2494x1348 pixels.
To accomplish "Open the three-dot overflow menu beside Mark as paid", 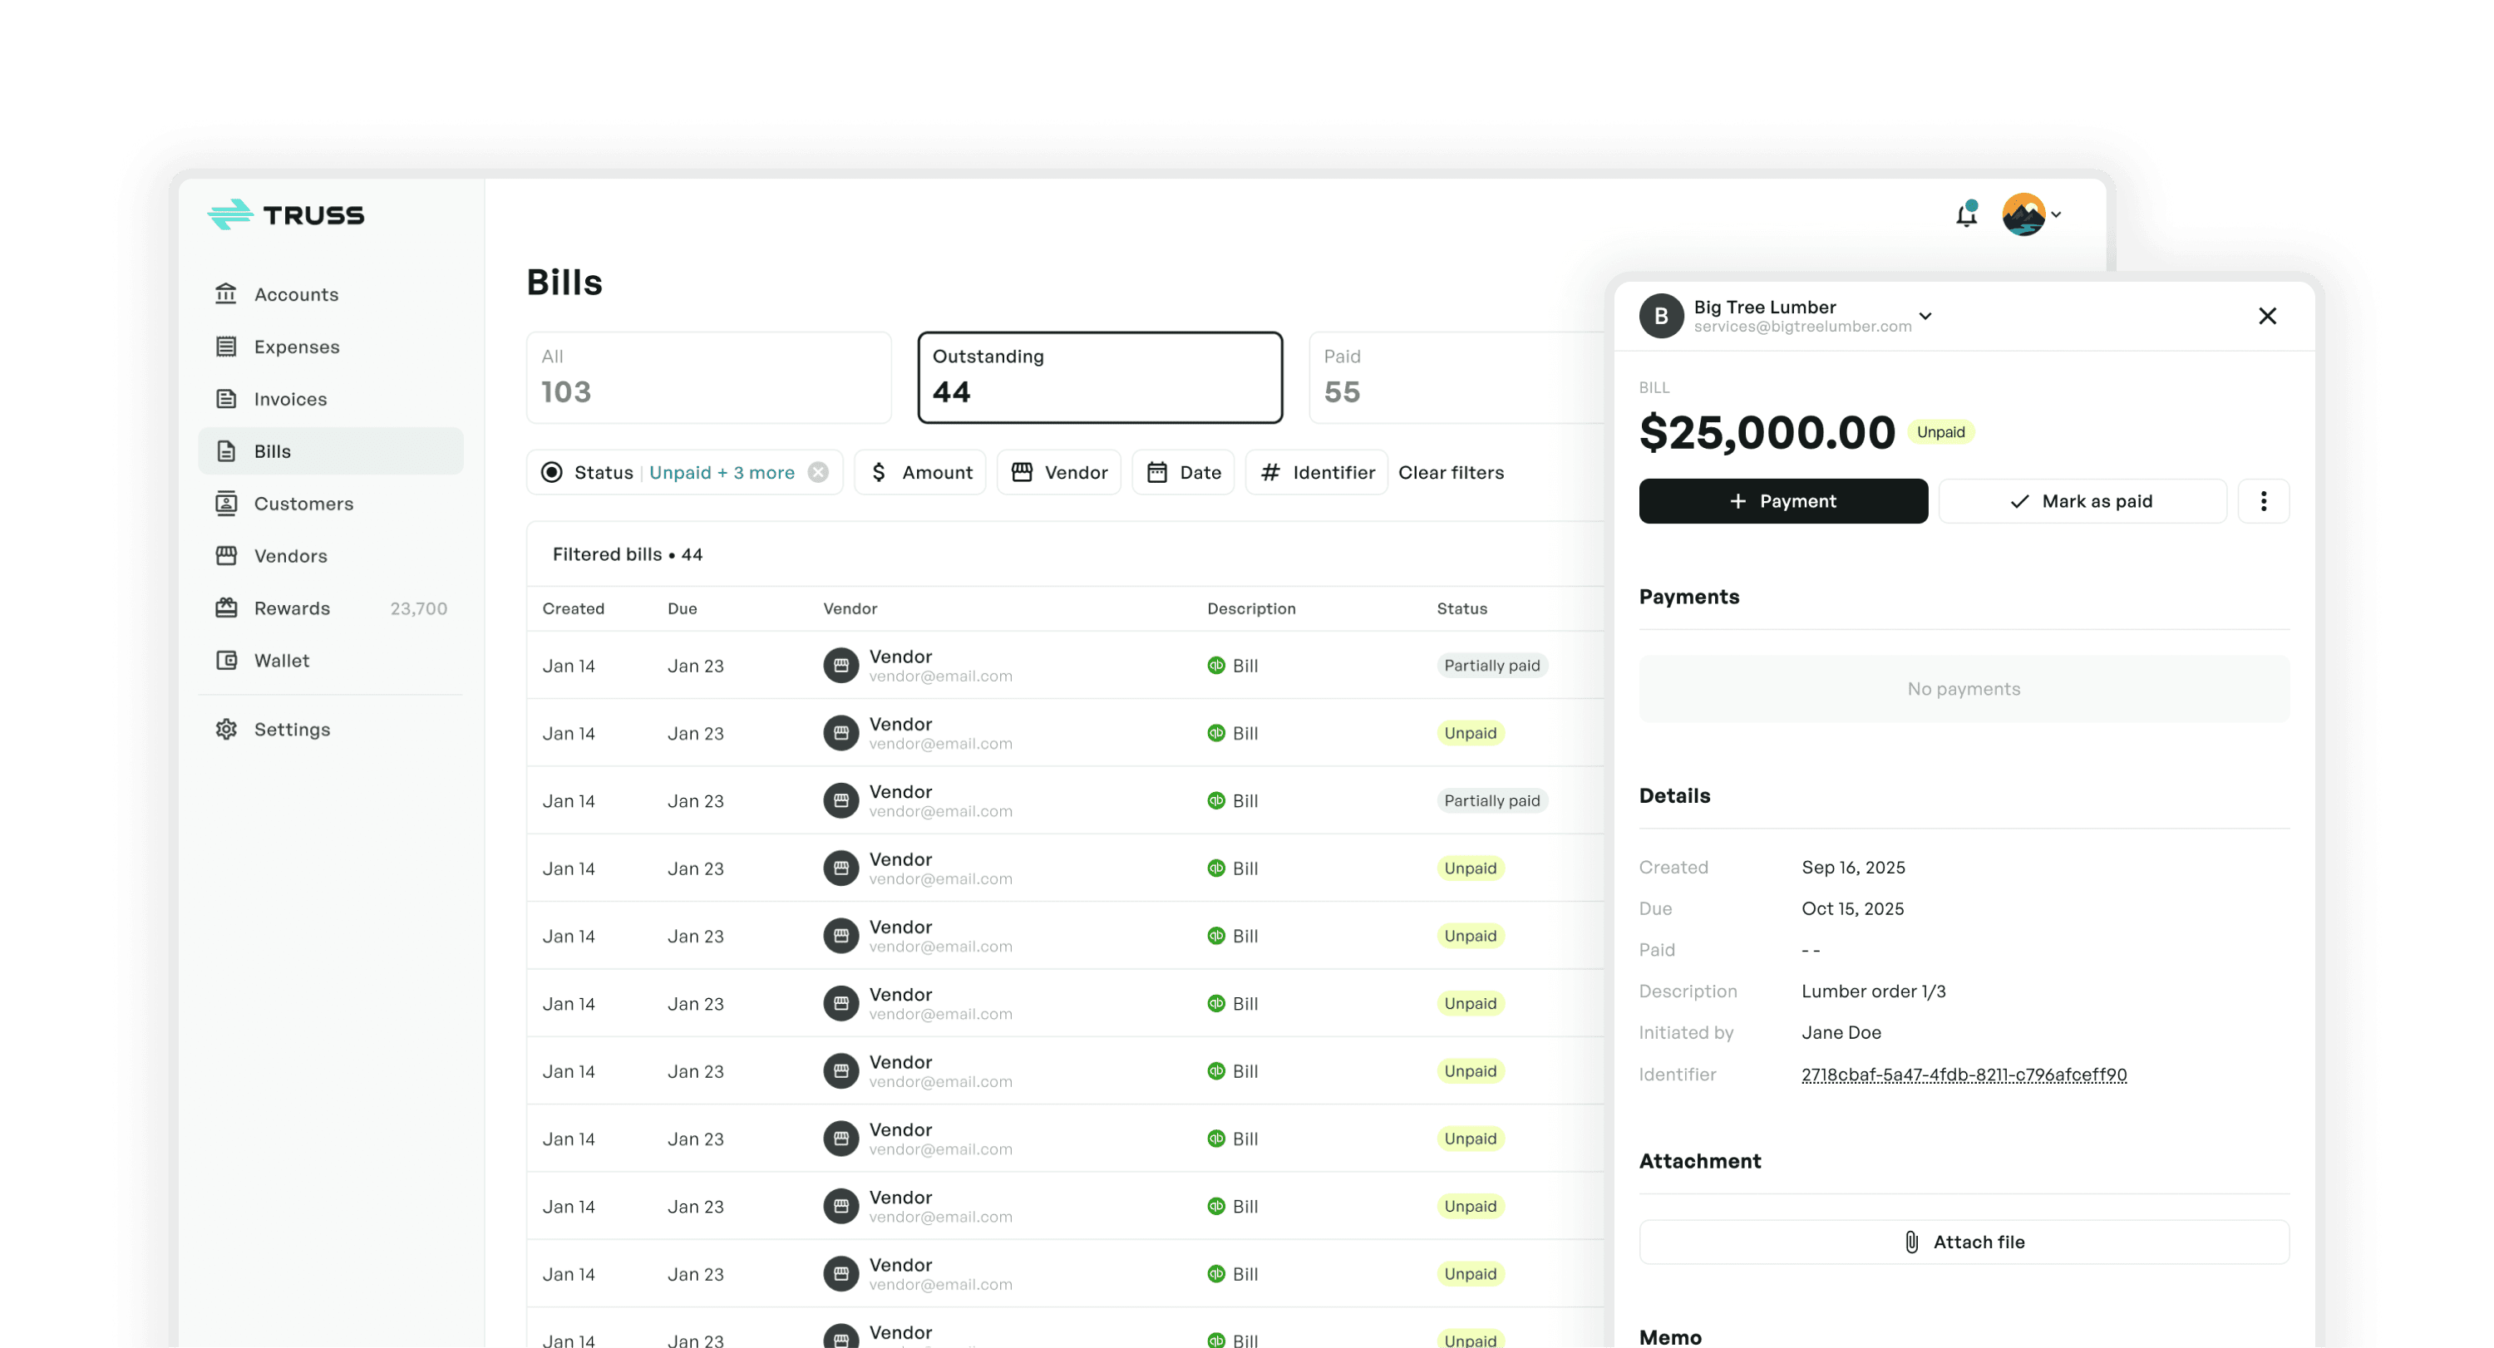I will pos(2264,500).
